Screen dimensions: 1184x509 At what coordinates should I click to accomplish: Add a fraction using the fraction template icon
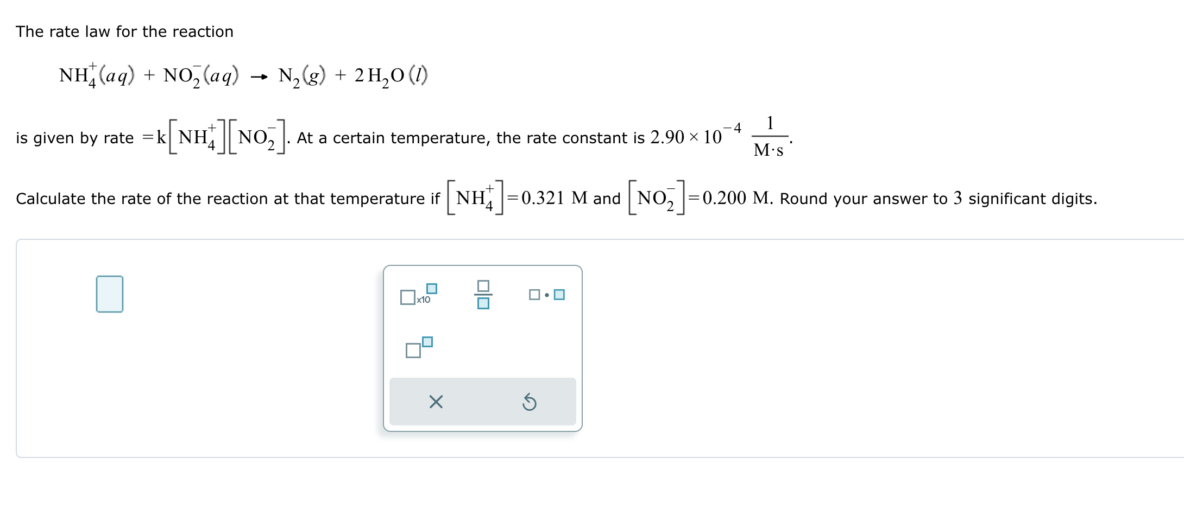pyautogui.click(x=483, y=295)
